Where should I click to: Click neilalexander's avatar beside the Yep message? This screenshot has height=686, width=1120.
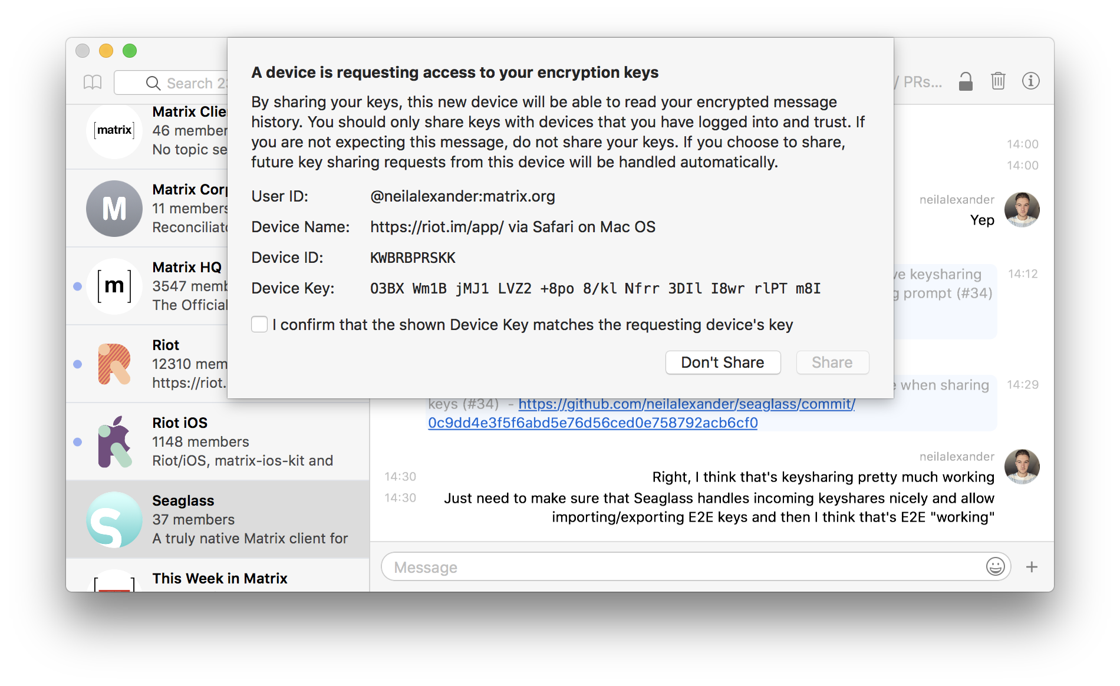pos(1022,210)
